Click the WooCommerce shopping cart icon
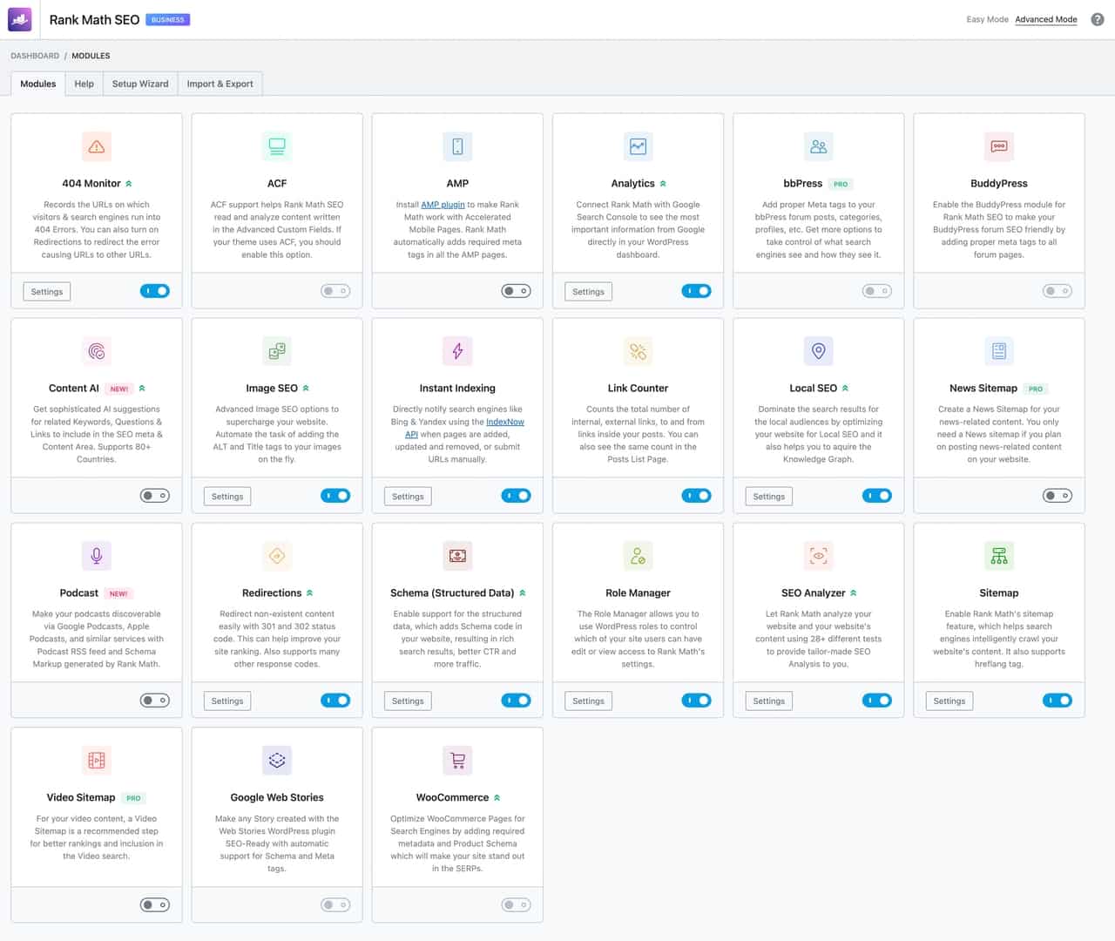The image size is (1115, 941). point(457,761)
